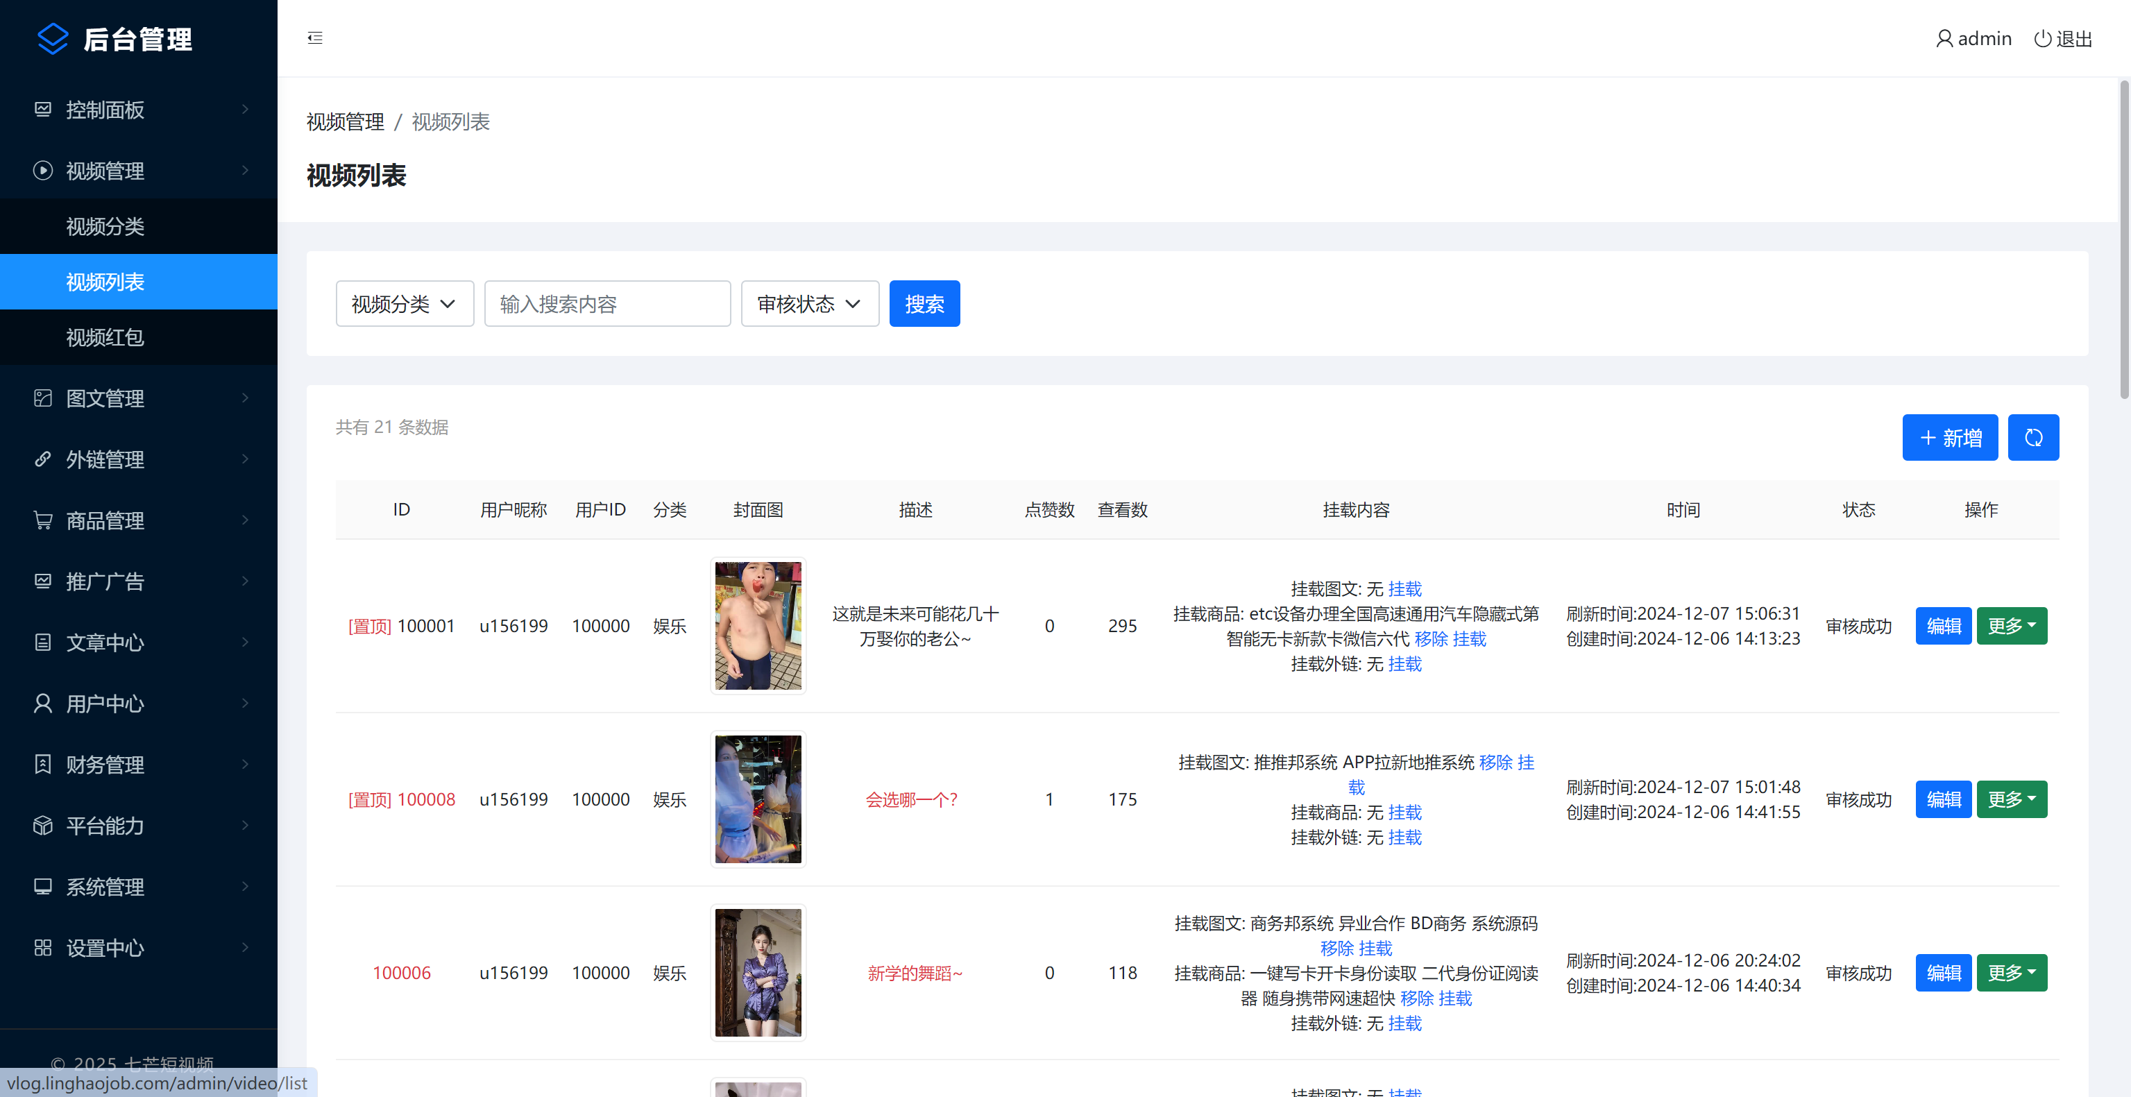2131x1097 pixels.
Task: Refresh the table with the reload icon button
Action: pyautogui.click(x=2033, y=438)
